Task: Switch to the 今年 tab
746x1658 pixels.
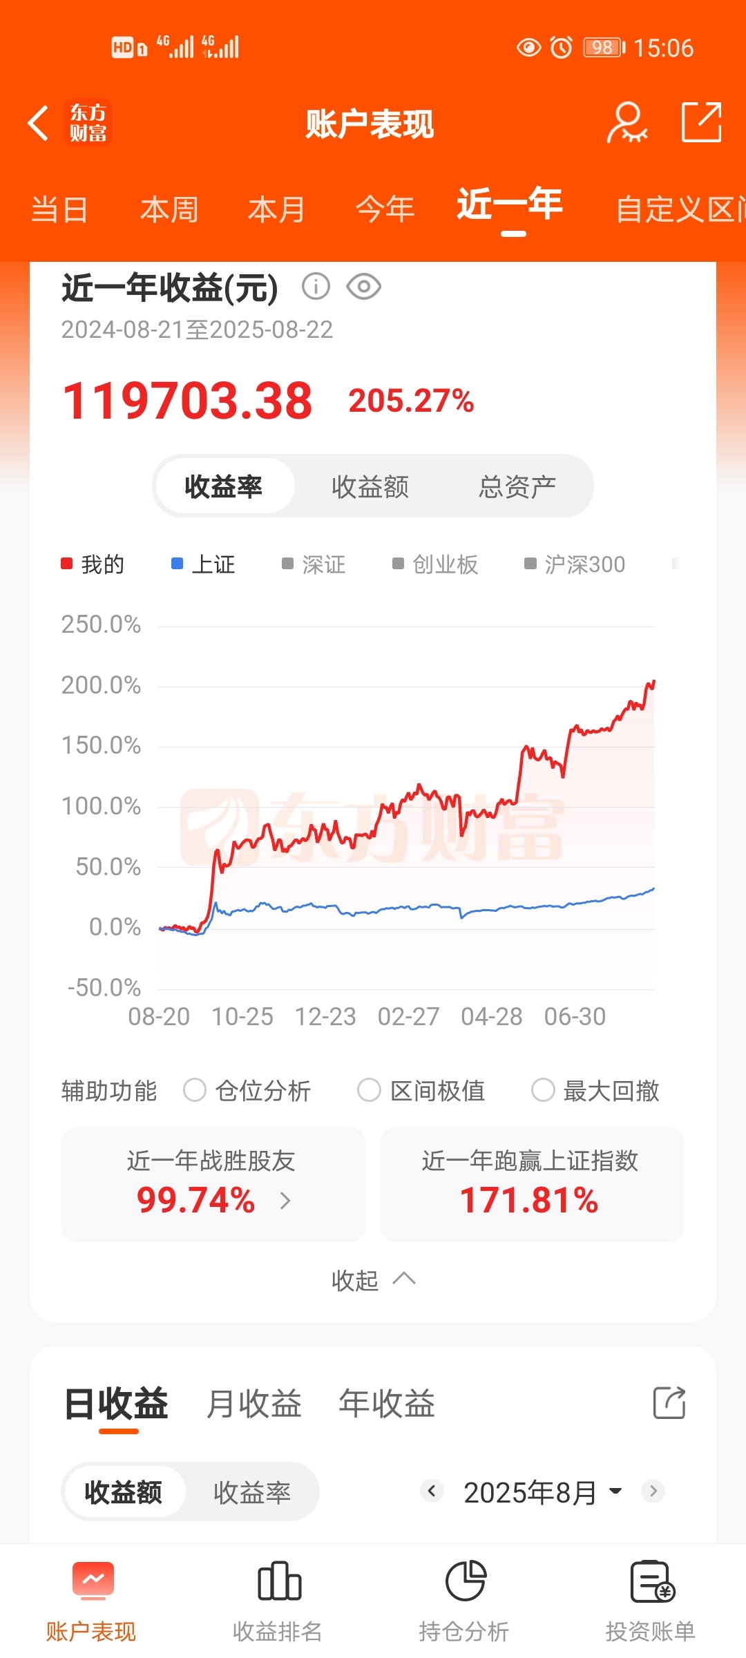Action: click(385, 209)
